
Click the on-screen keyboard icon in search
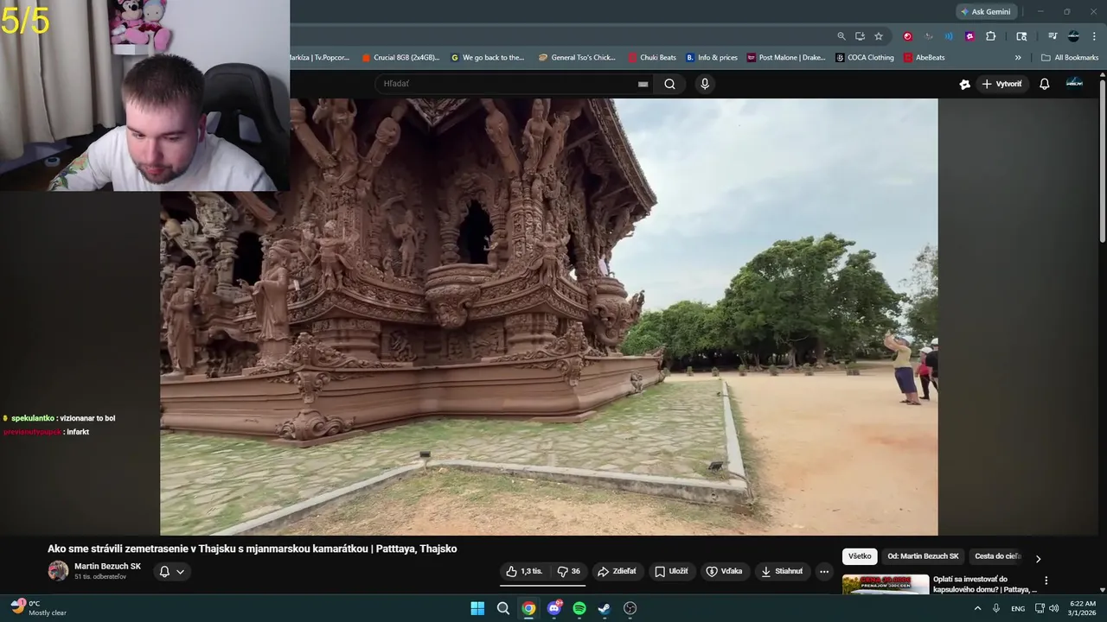click(x=643, y=84)
